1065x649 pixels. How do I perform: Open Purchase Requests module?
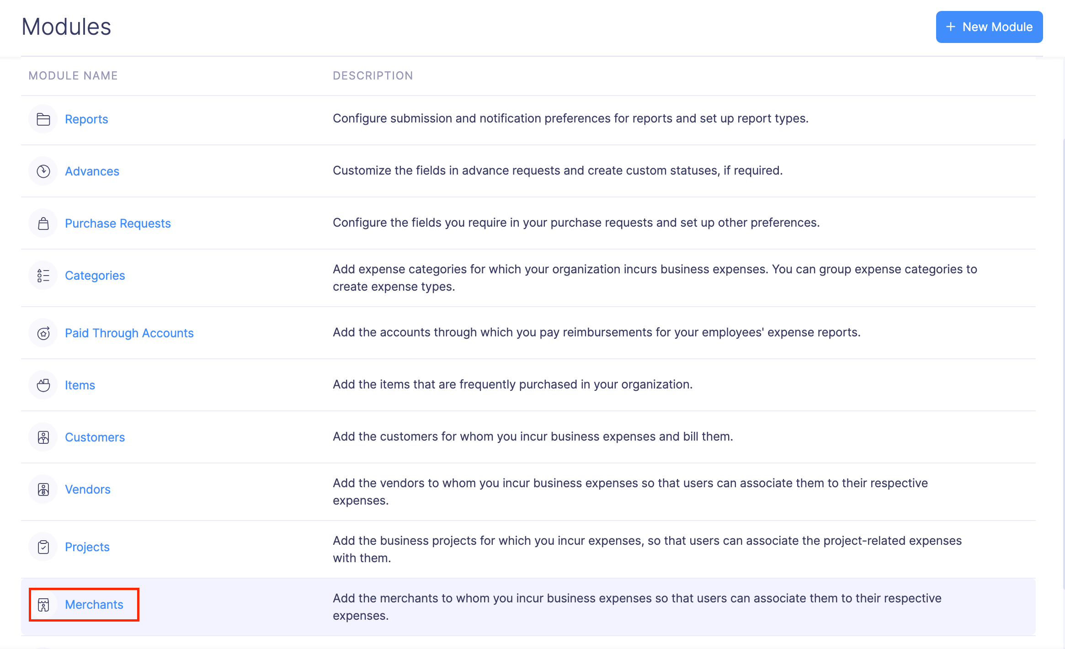point(117,223)
